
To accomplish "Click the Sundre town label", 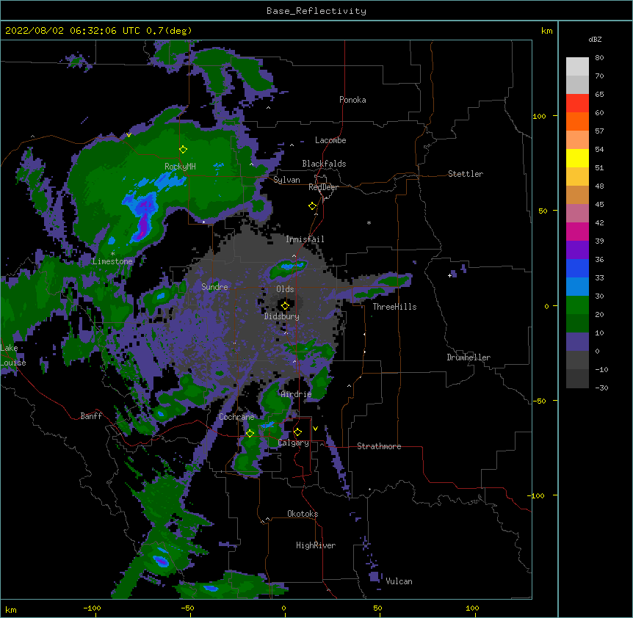I will [214, 287].
